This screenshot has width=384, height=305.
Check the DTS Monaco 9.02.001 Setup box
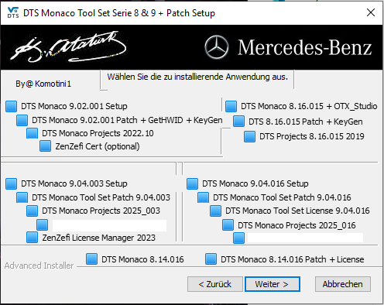pos(12,106)
